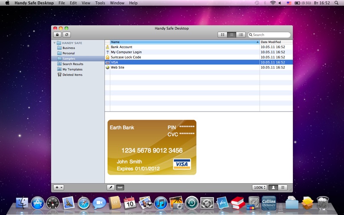Open Spotlight search in menu bar
Image resolution: width=344 pixels, height=215 pixels.
click(336, 3)
